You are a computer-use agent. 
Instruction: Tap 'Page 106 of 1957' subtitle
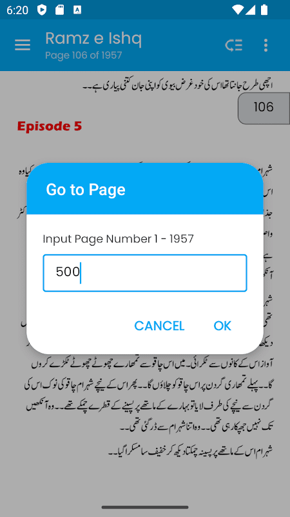click(84, 56)
